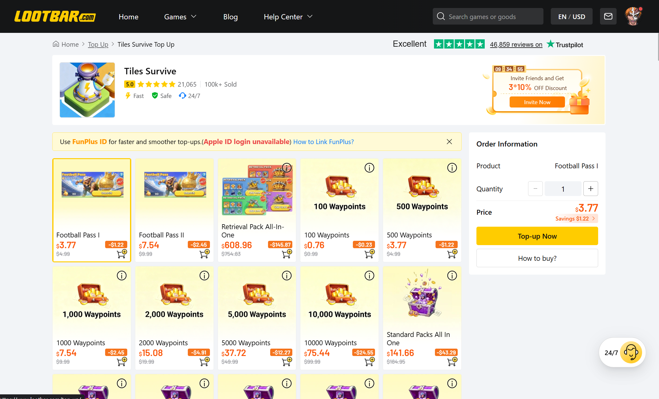Click Home breadcrumb link
This screenshot has width=659, height=399.
coord(66,44)
